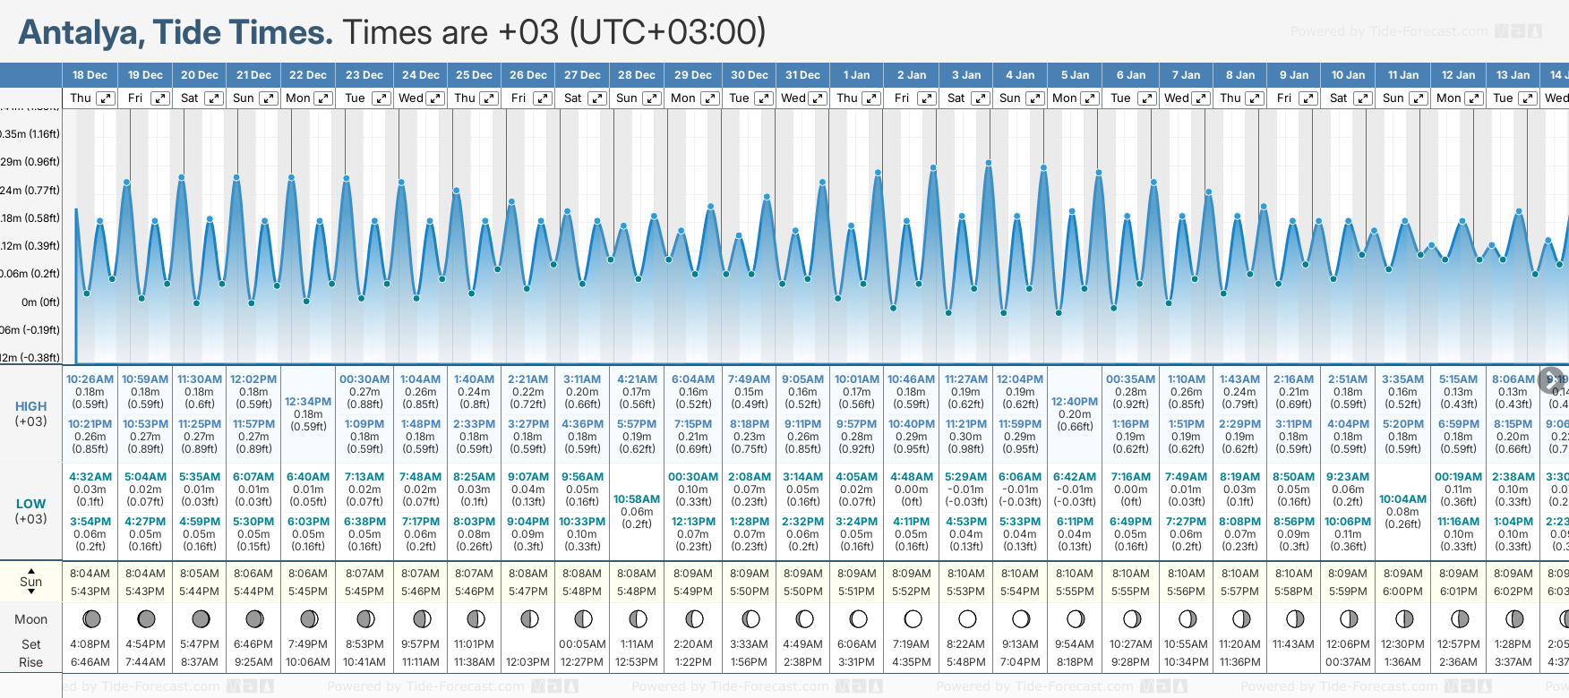Click the moon phase icon under 2 Jan
Viewport: 1569px width, 698px height.
(913, 618)
